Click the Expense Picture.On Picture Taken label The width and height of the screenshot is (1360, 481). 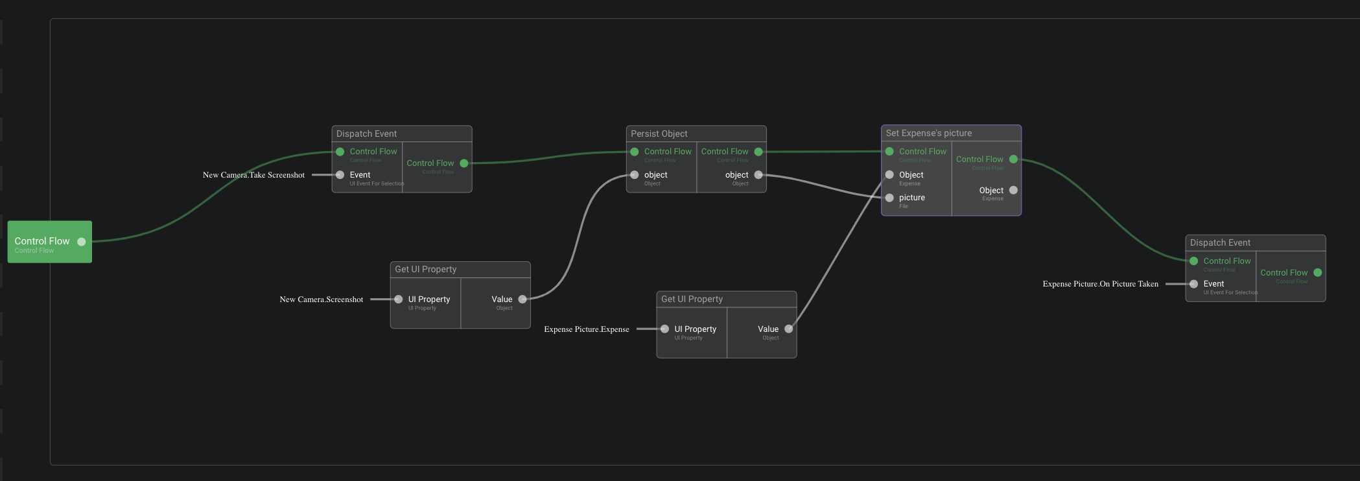1100,284
